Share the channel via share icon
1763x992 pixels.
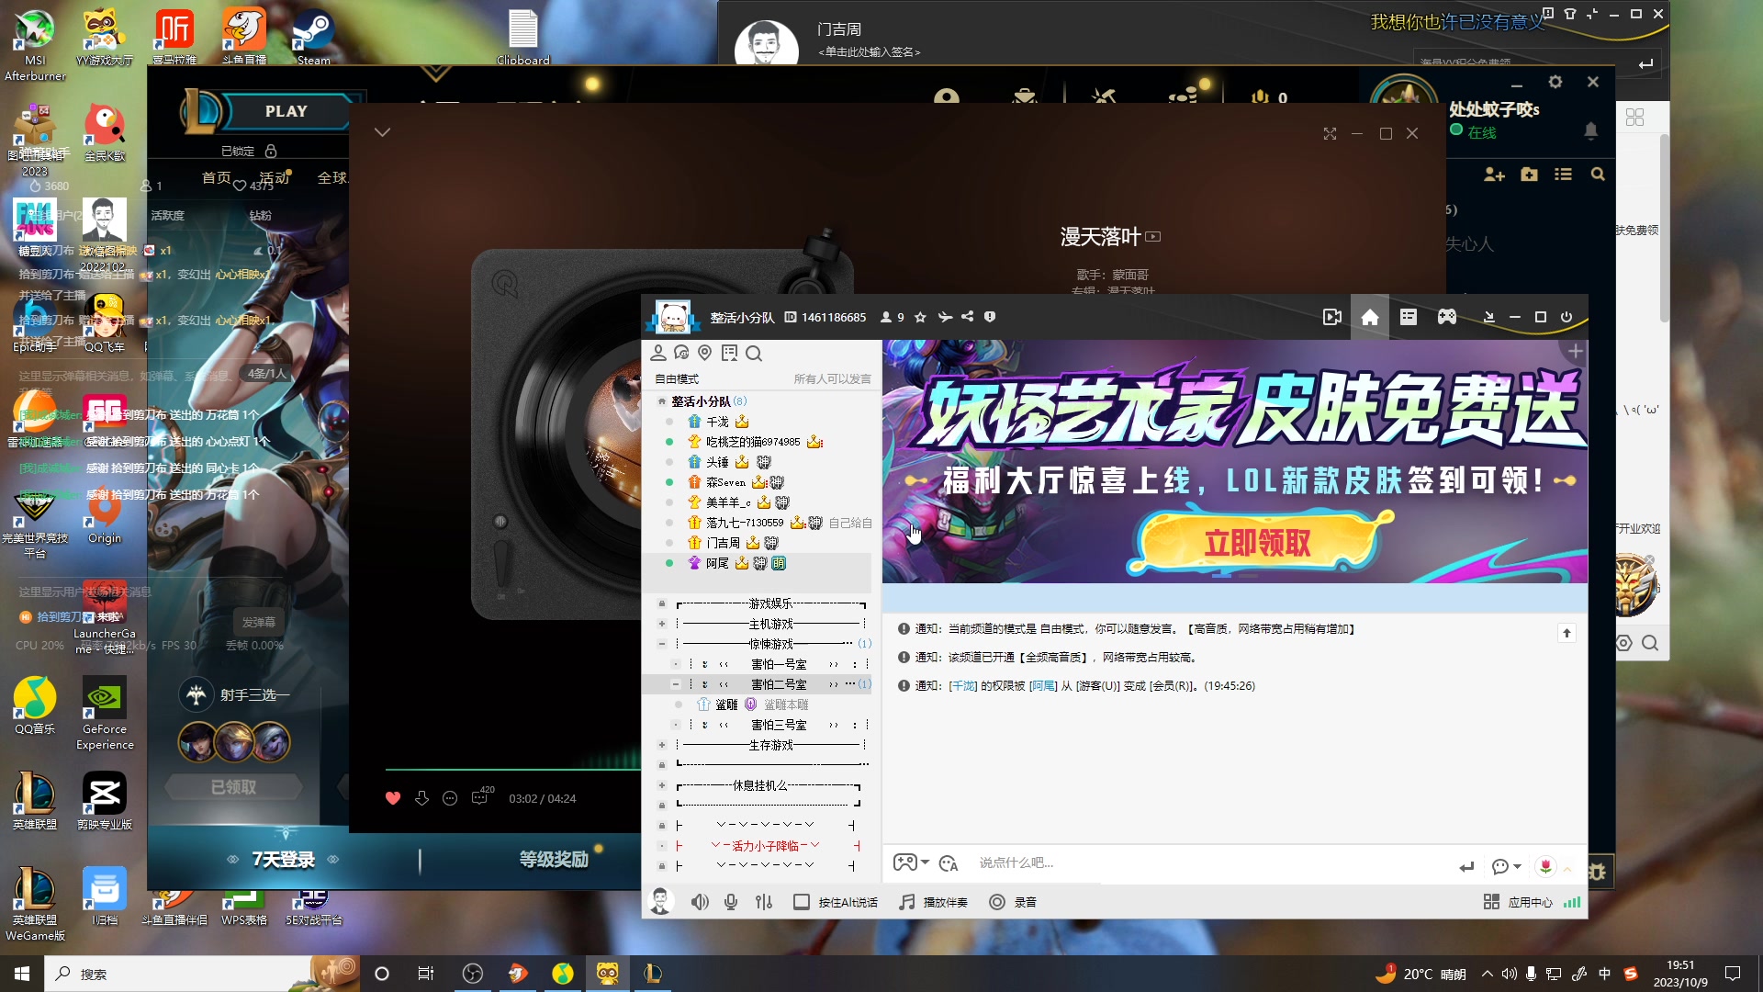[x=967, y=317]
